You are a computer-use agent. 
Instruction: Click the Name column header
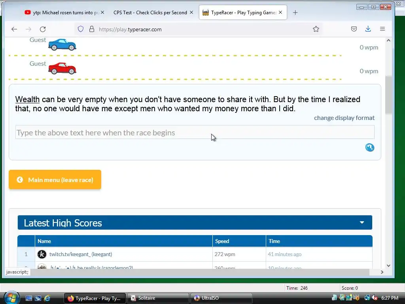tap(124, 241)
